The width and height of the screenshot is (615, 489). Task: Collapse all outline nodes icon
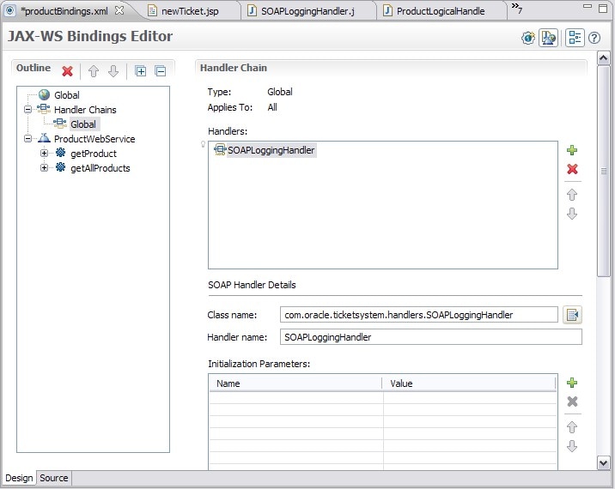click(x=161, y=71)
